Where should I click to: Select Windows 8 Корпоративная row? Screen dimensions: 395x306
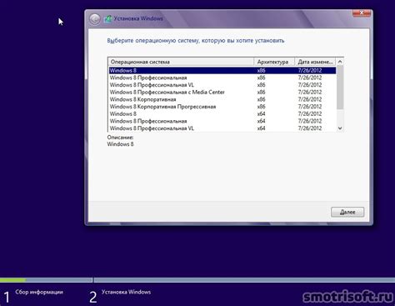[222, 99]
